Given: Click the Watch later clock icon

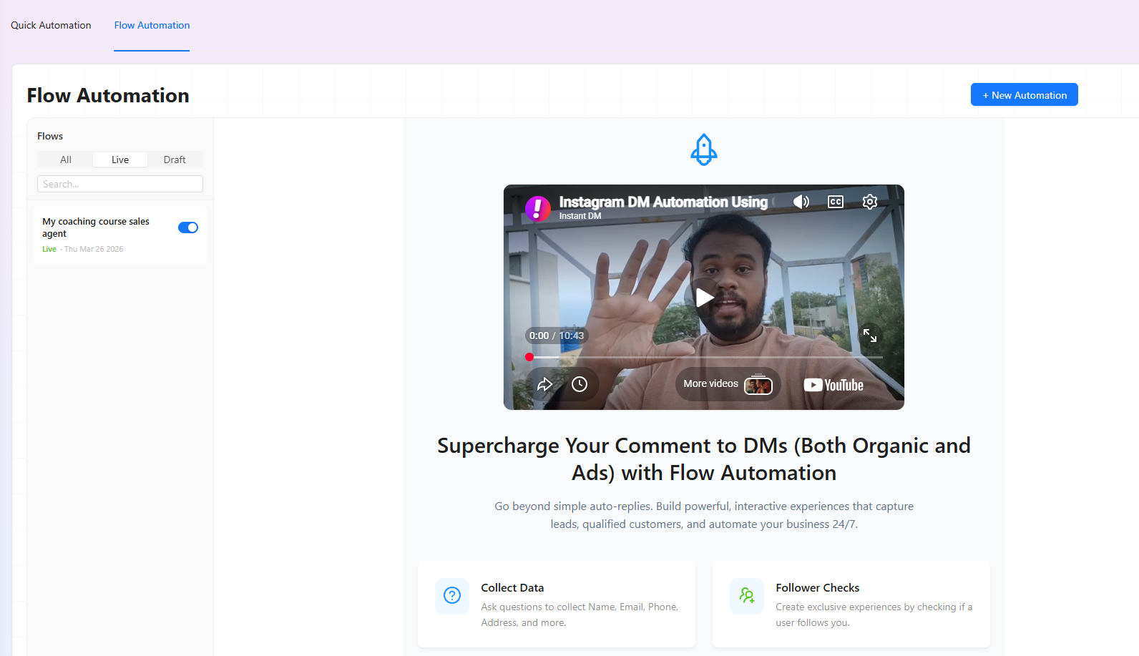Looking at the screenshot, I should coord(580,384).
